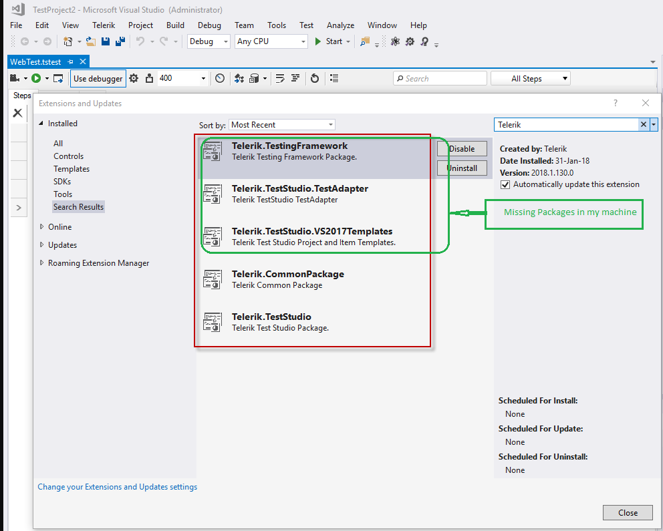This screenshot has width=663, height=531.
Task: Toggle Automatically update this extension checkbox
Action: click(505, 184)
